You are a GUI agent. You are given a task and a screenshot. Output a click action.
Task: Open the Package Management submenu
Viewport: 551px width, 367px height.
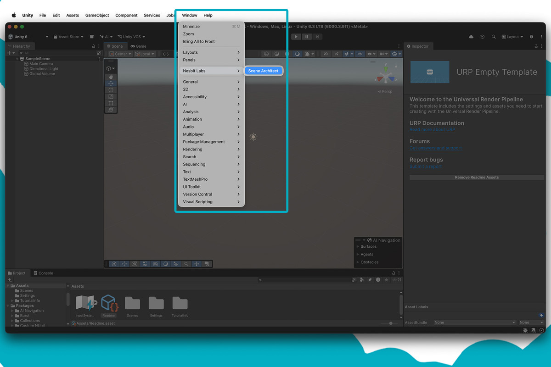point(211,142)
